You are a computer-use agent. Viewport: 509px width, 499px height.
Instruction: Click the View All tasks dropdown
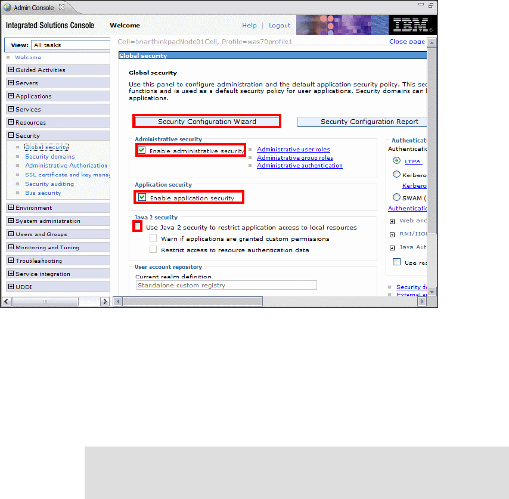tap(70, 45)
